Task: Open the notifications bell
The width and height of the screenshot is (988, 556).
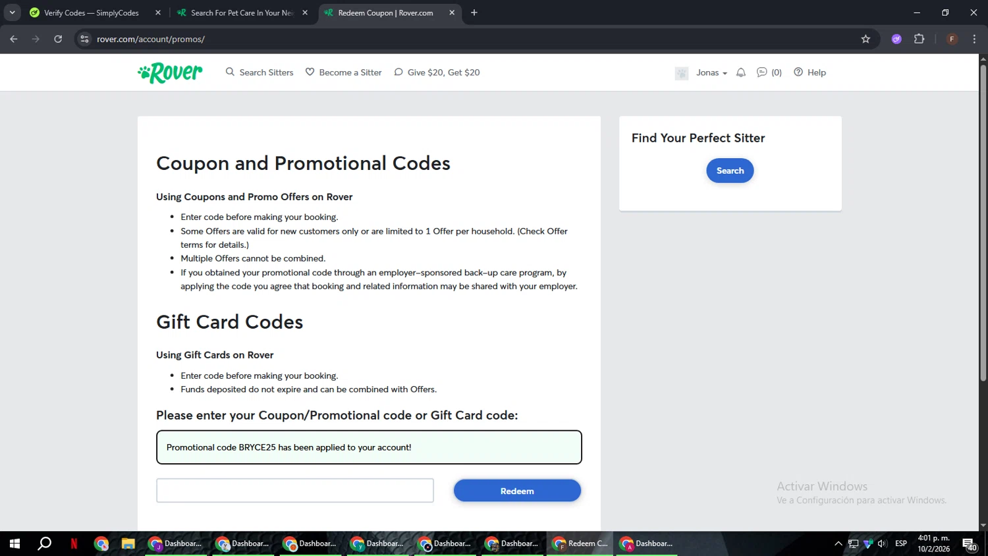Action: click(741, 72)
